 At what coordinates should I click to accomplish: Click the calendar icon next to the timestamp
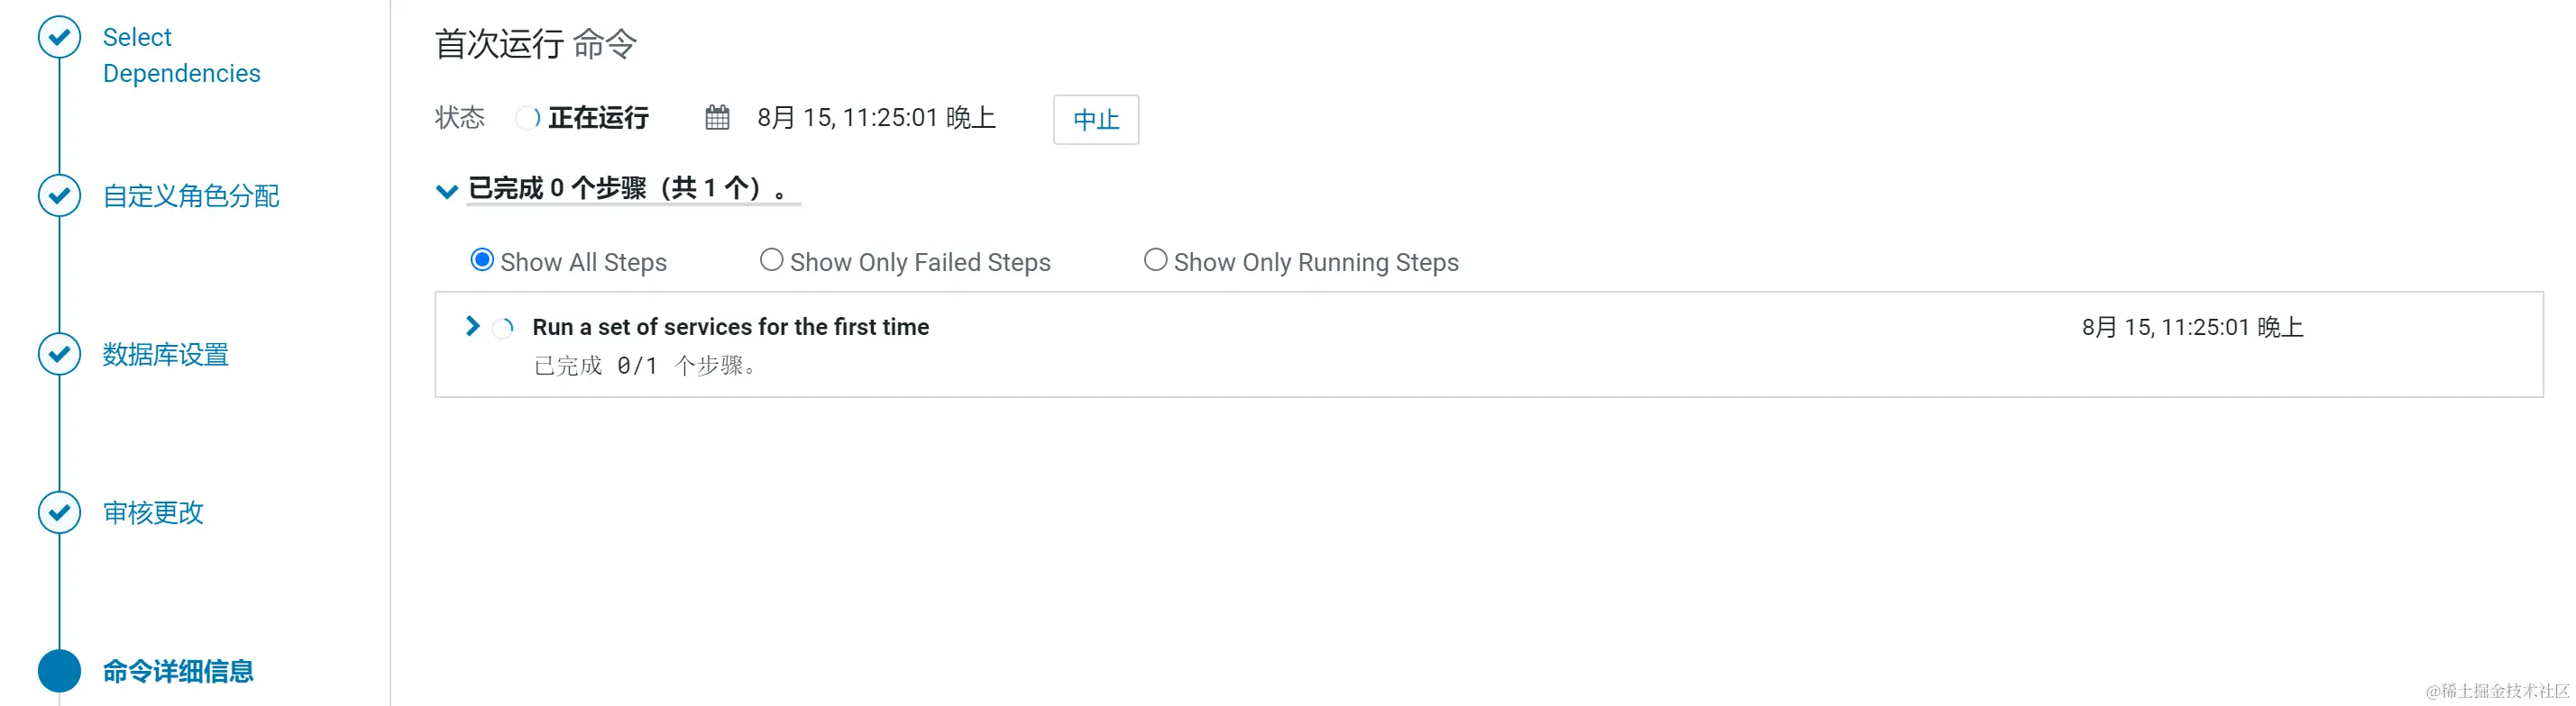(x=716, y=117)
